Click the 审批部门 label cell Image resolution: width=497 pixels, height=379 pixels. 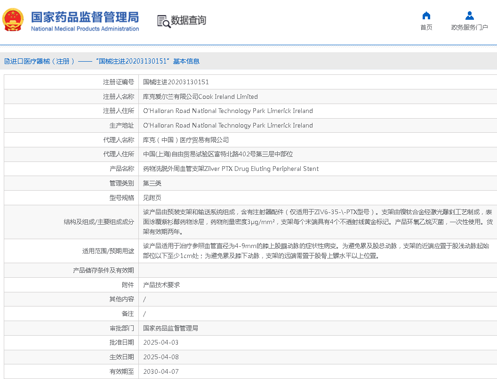pos(72,328)
